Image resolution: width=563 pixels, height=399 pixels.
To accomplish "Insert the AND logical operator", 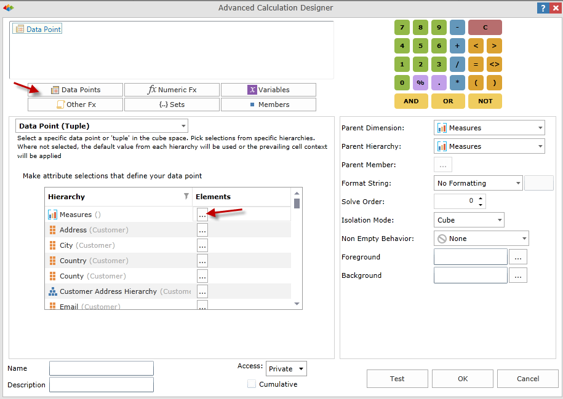I will 411,101.
